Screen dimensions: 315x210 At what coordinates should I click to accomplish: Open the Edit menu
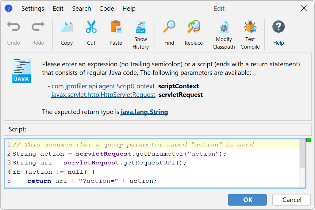58,9
